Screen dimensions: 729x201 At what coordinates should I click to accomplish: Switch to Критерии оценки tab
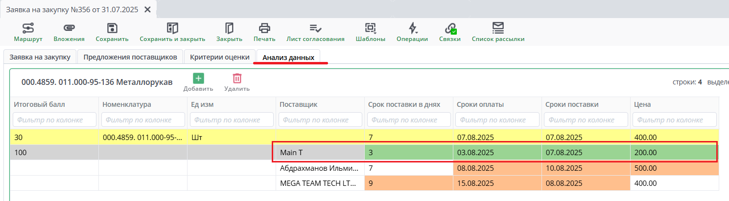(220, 57)
